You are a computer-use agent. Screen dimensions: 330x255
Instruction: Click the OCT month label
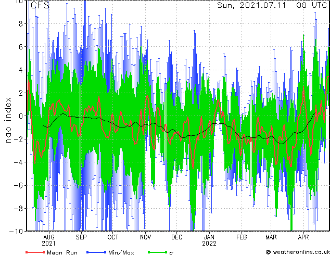pyautogui.click(x=113, y=237)
